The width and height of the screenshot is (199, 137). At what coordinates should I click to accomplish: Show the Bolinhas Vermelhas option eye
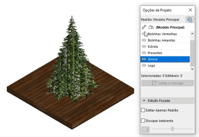pos(144,34)
